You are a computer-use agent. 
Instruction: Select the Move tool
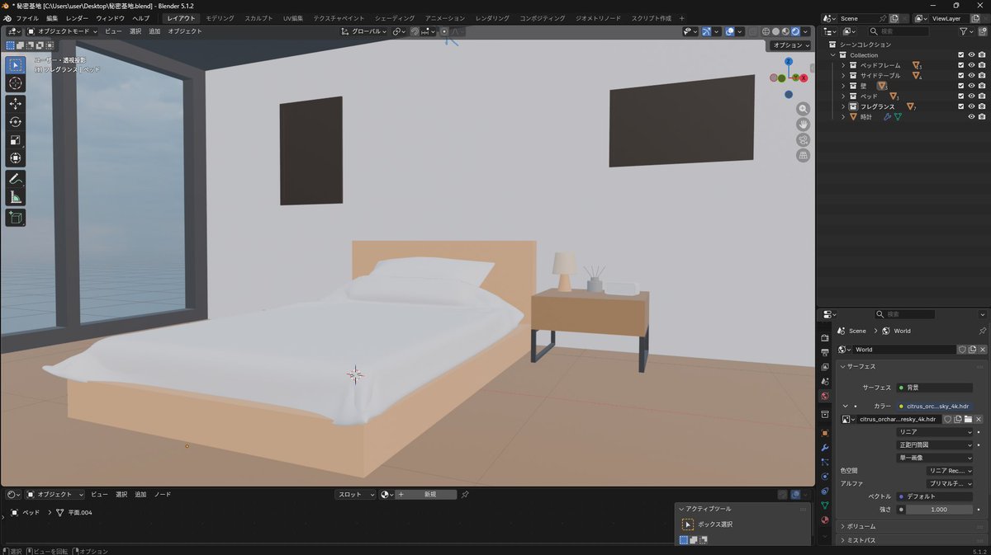coord(16,104)
